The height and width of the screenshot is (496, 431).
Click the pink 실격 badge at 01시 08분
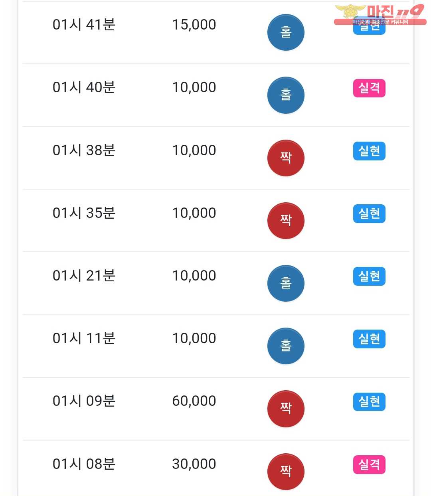(369, 464)
